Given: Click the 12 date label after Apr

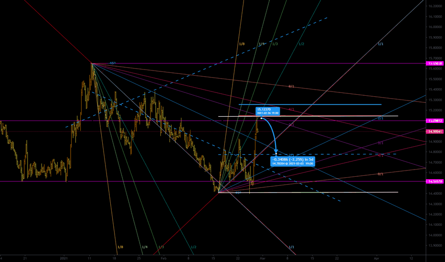Looking at the screenshot, I should point(411,258).
